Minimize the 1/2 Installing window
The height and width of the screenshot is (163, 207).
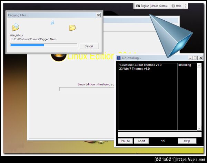click(190, 58)
